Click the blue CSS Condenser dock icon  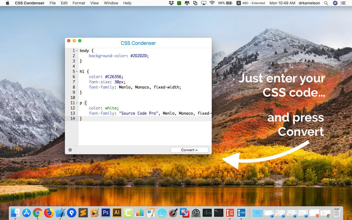(241, 213)
